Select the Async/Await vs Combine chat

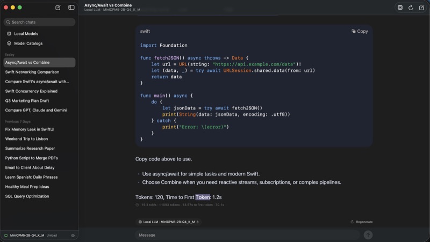click(39, 62)
